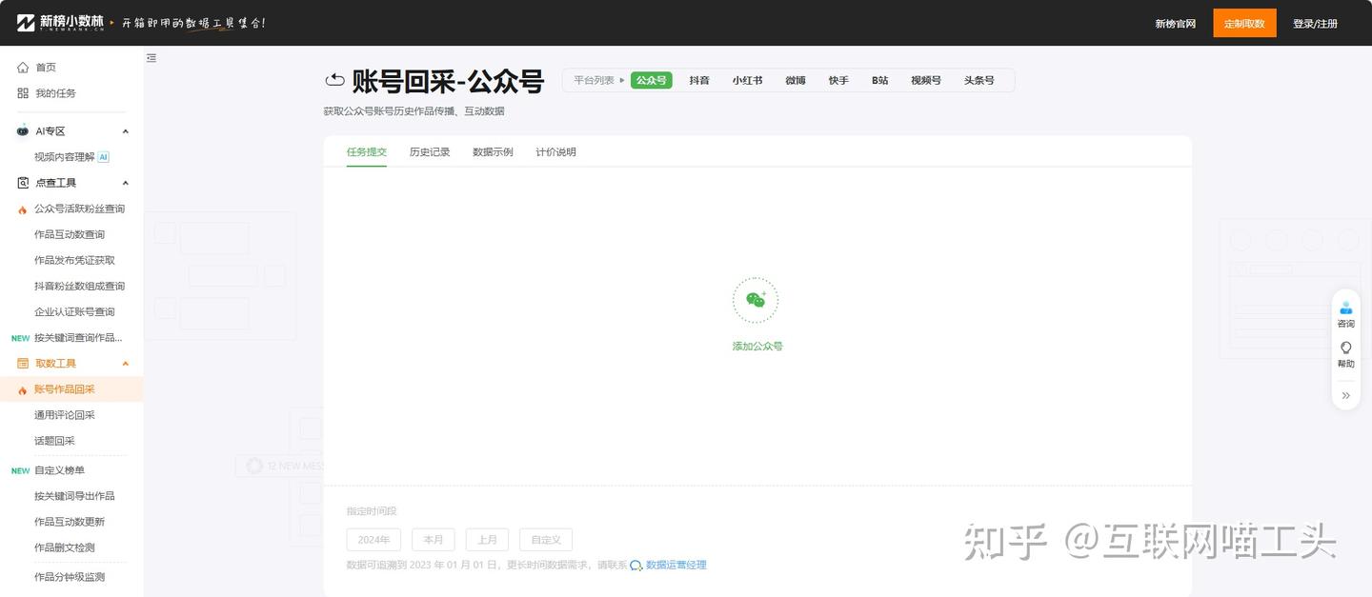1372x597 pixels.
Task: Click flame icon beside 公众号活跃粉丝查询
Action: click(x=23, y=209)
